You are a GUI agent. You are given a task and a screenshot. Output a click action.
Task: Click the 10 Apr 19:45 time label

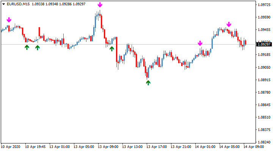pos(35,147)
